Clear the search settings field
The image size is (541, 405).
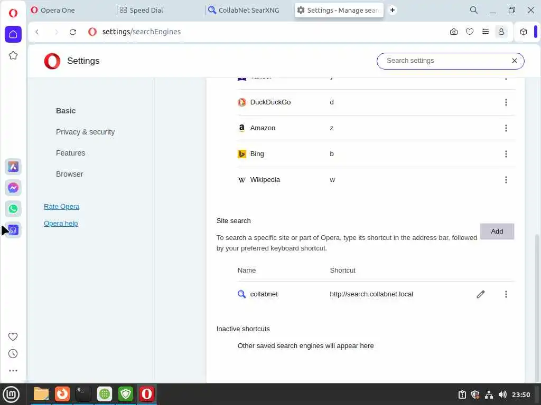point(514,61)
